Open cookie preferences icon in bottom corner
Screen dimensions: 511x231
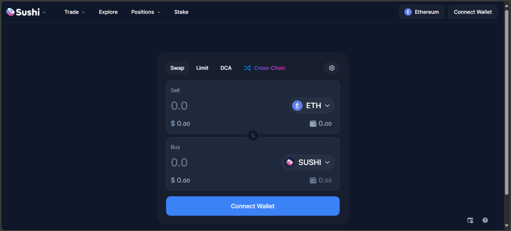point(470,220)
